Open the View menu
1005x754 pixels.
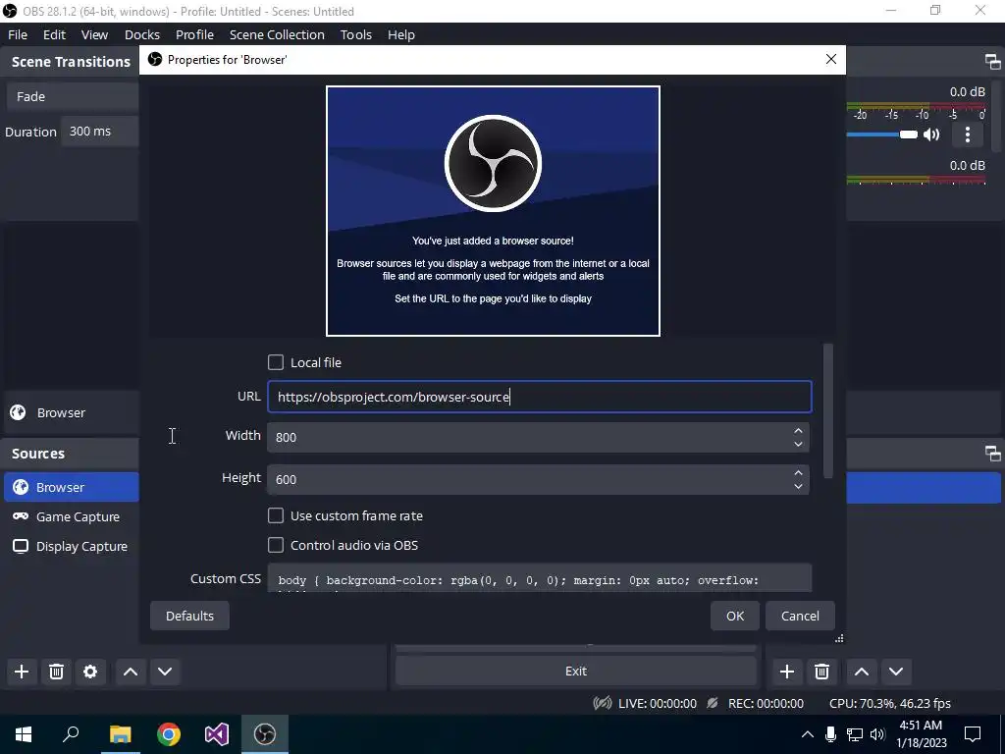pos(94,34)
